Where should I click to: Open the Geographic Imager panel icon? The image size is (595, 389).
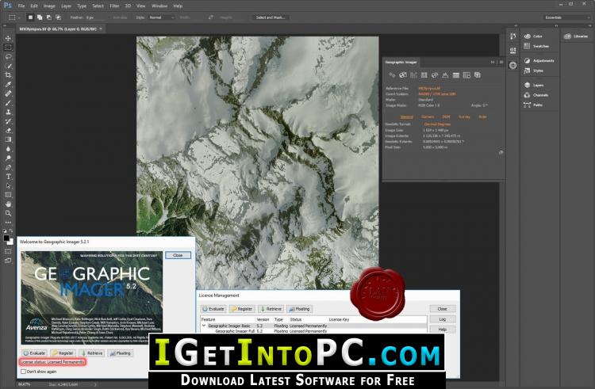(x=512, y=65)
